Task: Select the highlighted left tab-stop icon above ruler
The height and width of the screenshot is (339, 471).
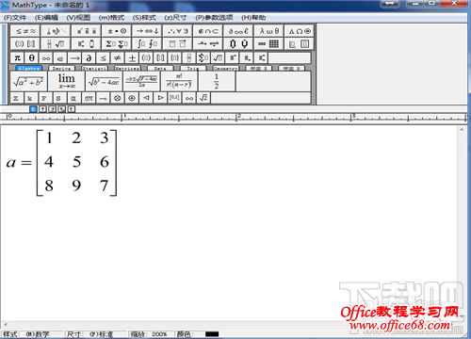Action: [x=33, y=109]
